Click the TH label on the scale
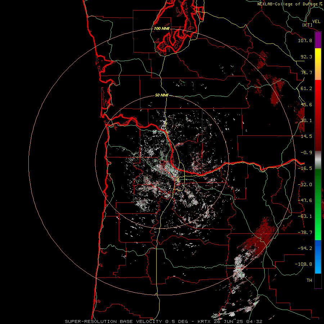This screenshot has height=324, width=324. click(309, 280)
